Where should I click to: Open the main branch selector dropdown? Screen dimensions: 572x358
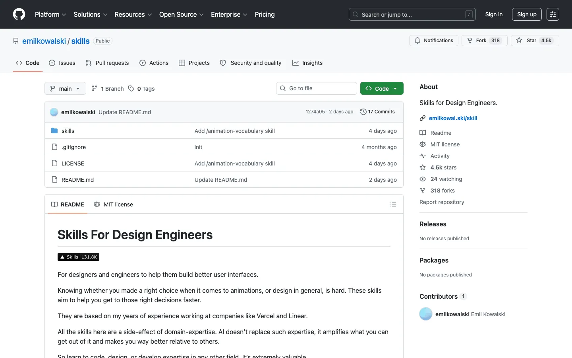point(65,88)
